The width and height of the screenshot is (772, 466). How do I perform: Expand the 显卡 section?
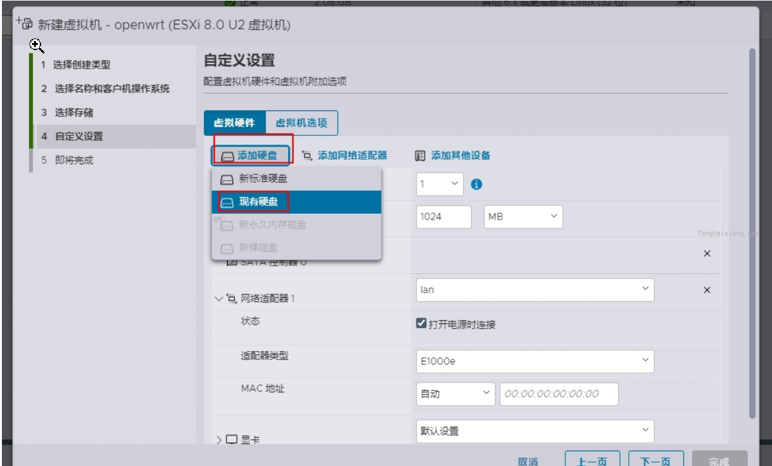[x=219, y=440]
